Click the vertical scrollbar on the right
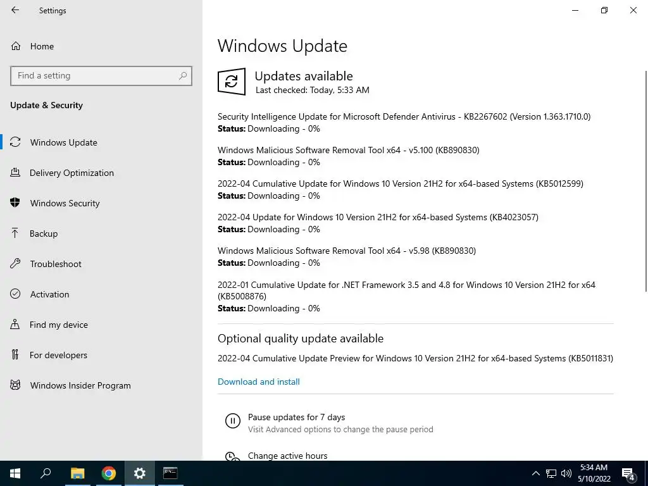This screenshot has height=486, width=648. point(645,181)
